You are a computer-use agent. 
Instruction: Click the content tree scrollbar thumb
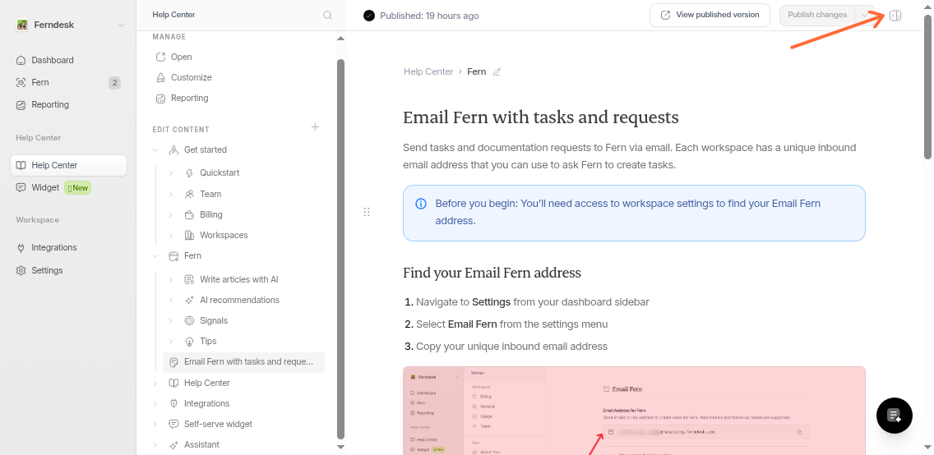341,249
